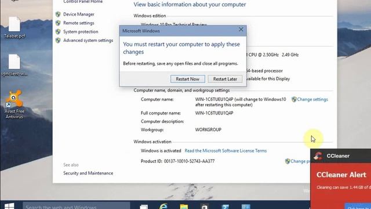The height and width of the screenshot is (209, 371).
Task: Open the Avast Free Antivirus desktop shortcut
Action: point(14,105)
